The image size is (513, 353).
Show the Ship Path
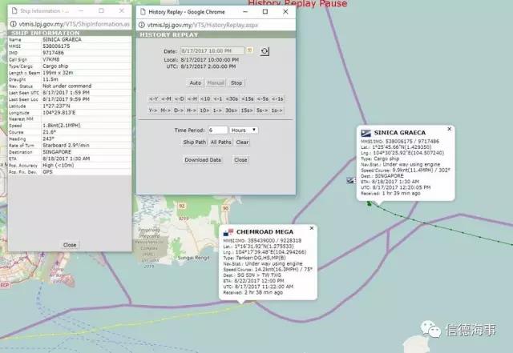[x=194, y=142]
